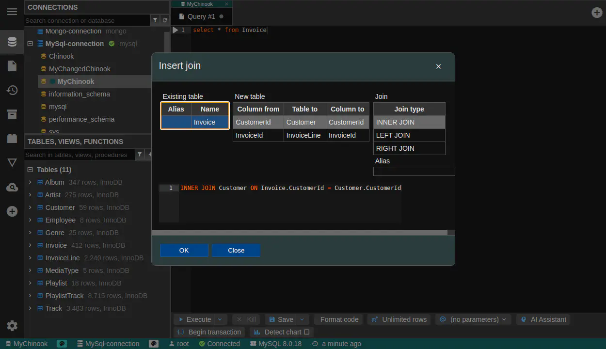Image resolution: width=606 pixels, height=349 pixels.
Task: Switch to the Query #1 tab
Action: point(201,16)
